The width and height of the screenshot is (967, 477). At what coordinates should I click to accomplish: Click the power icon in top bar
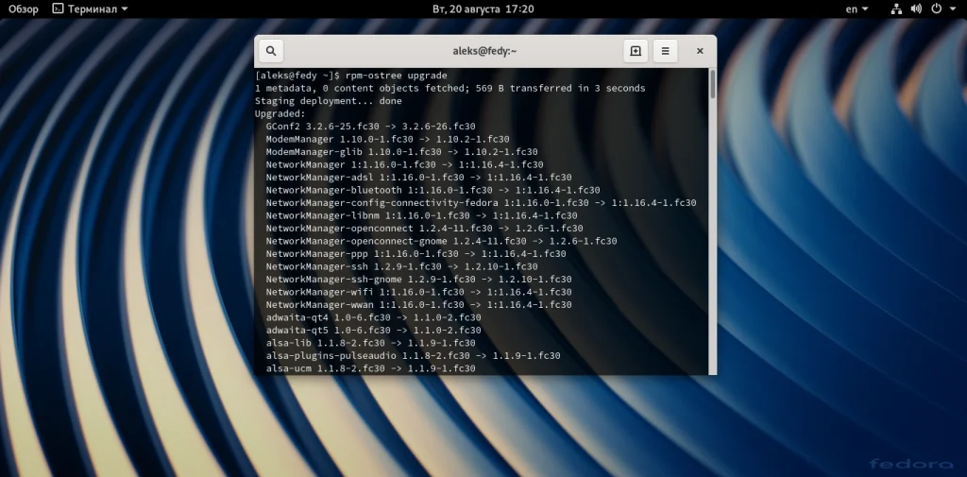936,9
